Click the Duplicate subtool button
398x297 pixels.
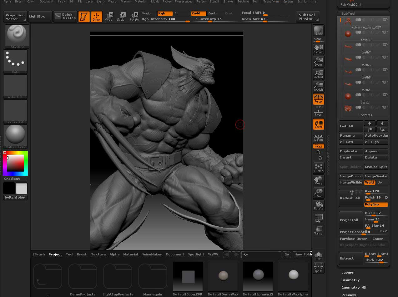(x=351, y=151)
